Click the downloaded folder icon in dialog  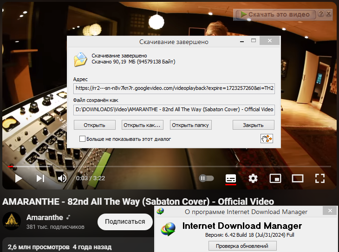point(80,59)
